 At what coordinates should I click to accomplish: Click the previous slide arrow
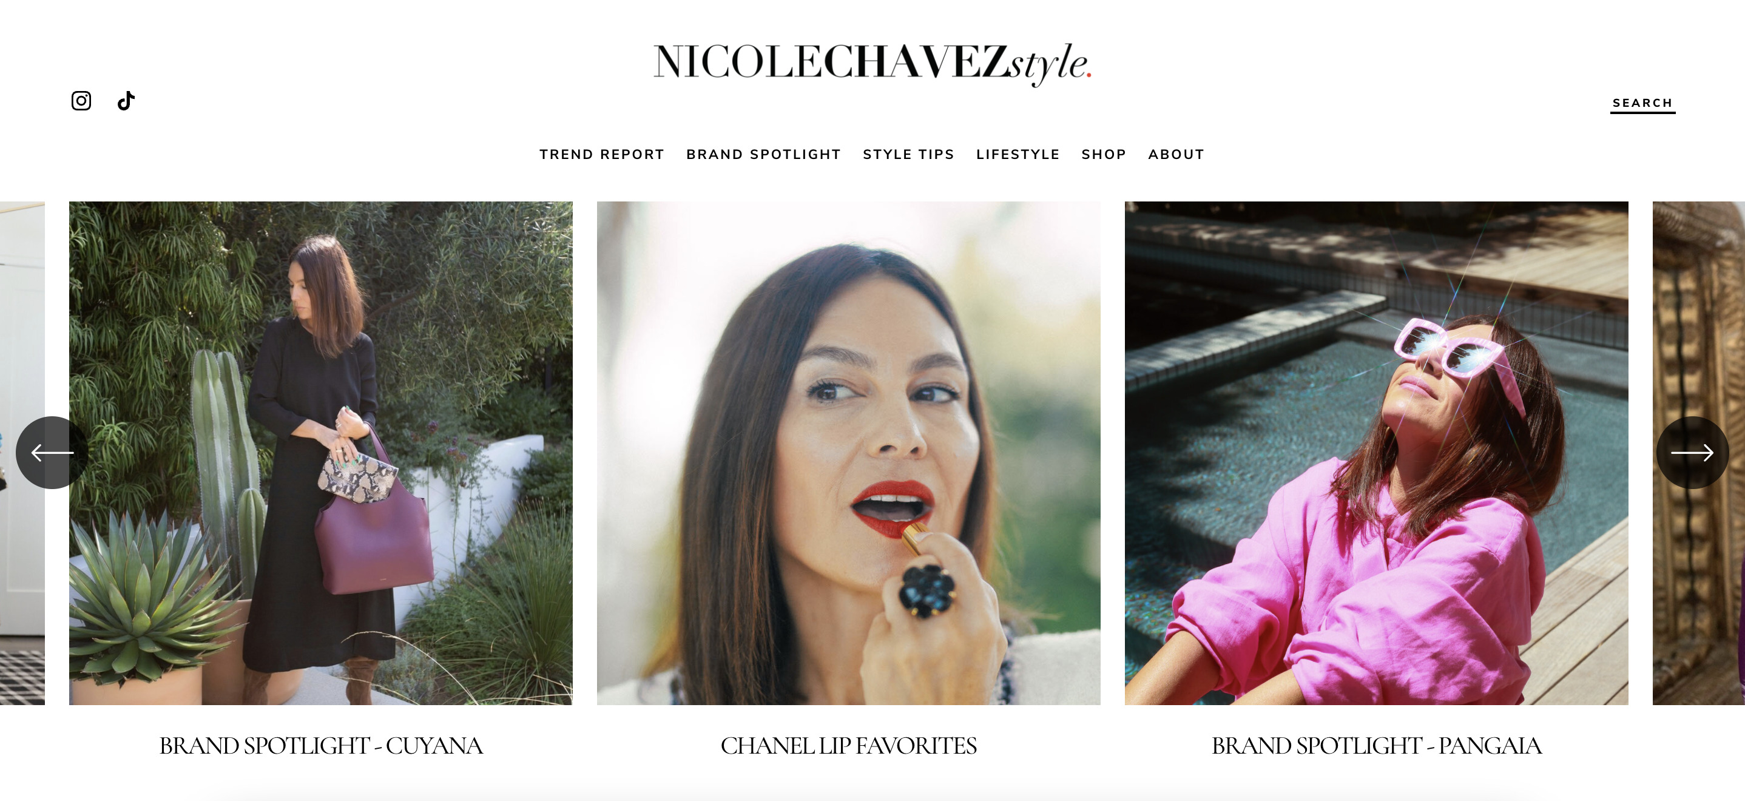[52, 453]
